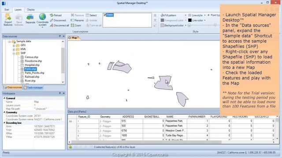Select Railroad.shp in the tree
Image resolution: width=282 pixels, height=158 pixels.
coord(32,77)
